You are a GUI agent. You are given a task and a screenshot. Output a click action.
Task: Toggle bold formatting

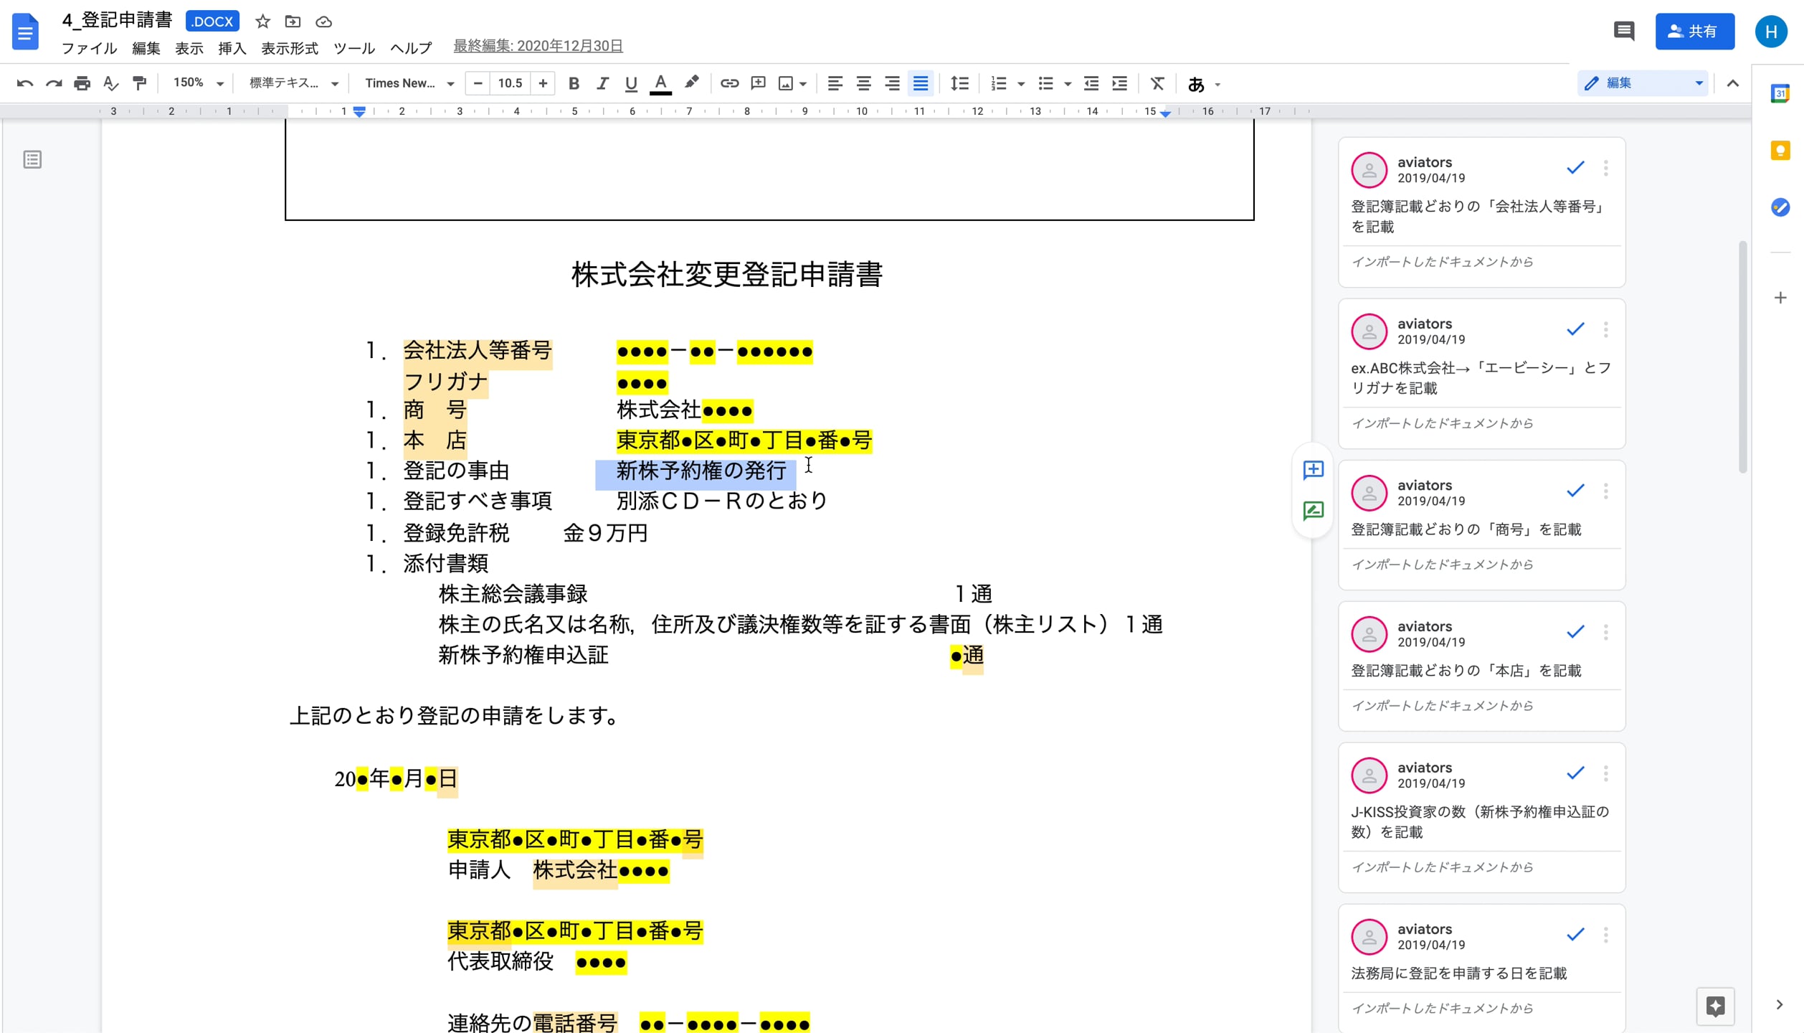coord(574,83)
